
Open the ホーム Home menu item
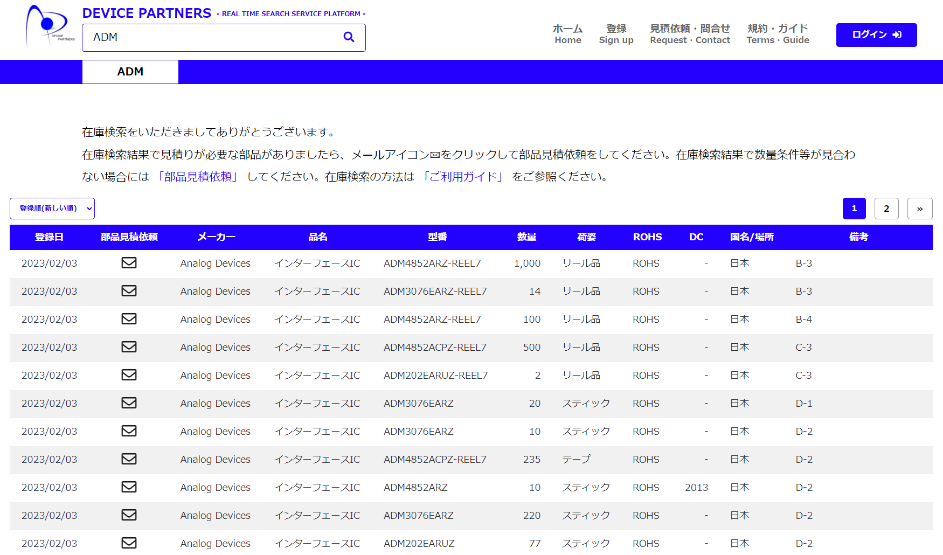(x=568, y=34)
